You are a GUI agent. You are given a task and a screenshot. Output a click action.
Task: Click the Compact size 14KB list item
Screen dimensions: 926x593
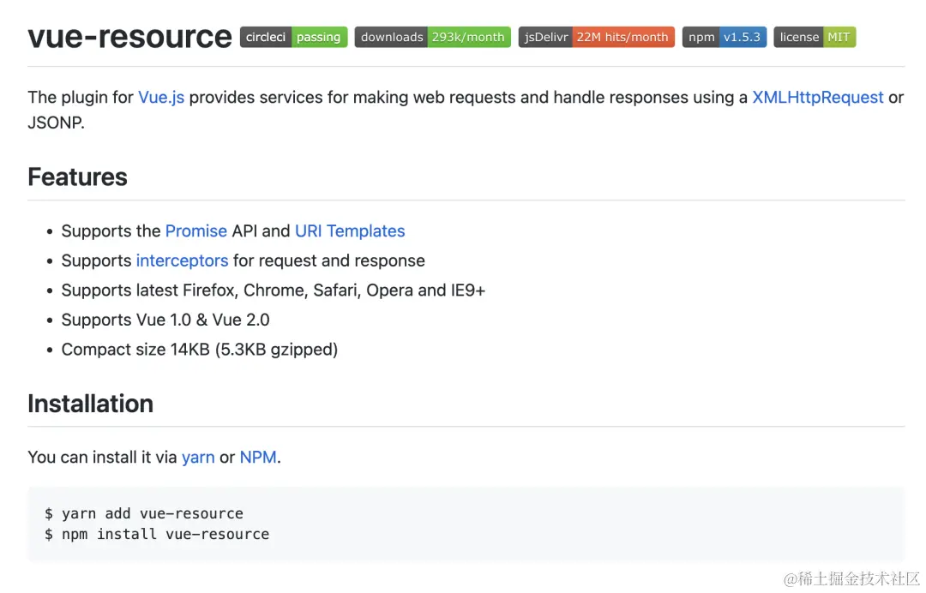199,350
